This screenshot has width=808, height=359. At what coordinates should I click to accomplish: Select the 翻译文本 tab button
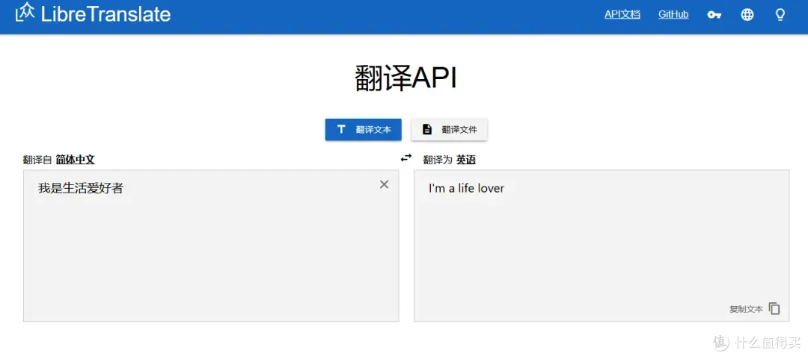coord(364,130)
